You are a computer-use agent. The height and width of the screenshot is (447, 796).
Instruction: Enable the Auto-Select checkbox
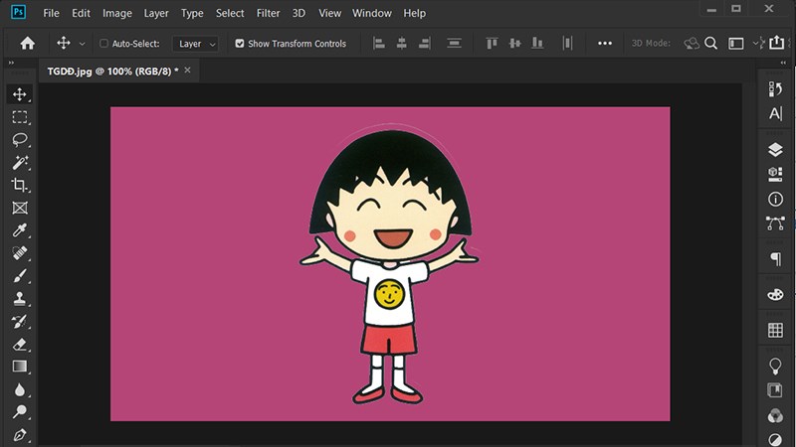tap(104, 44)
